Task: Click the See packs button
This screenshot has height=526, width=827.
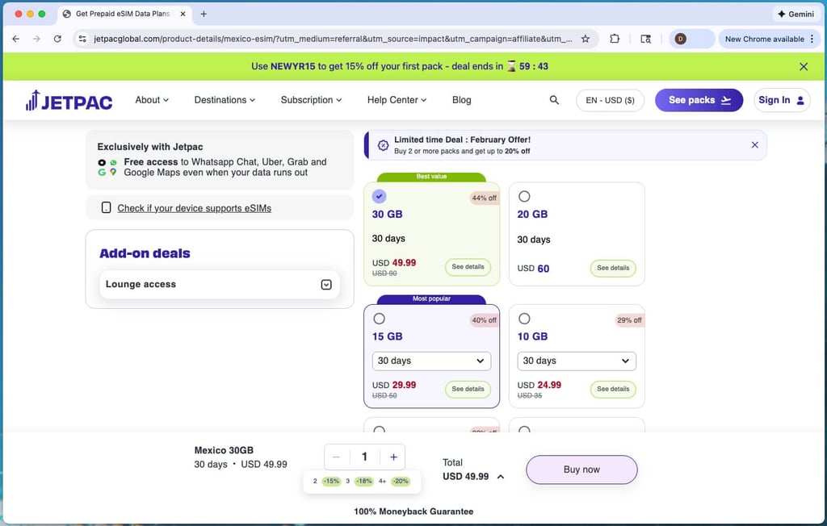Action: (x=699, y=100)
